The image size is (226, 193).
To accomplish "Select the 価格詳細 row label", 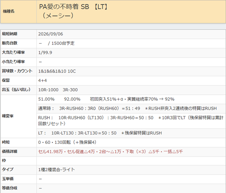I will click(9, 151).
